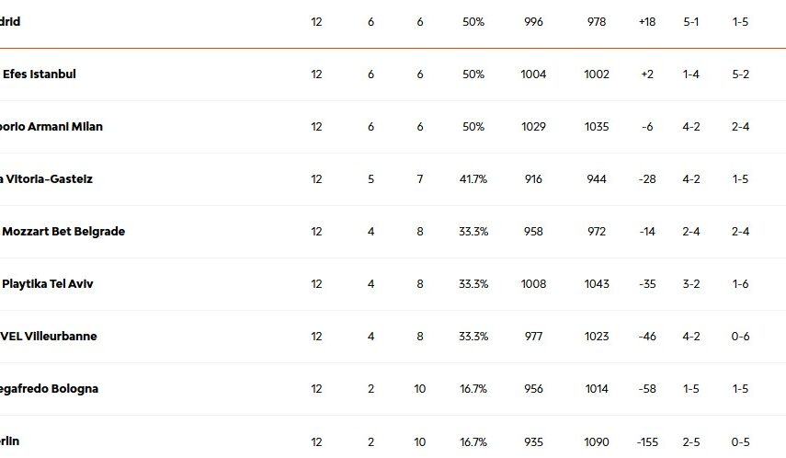Image resolution: width=786 pixels, height=458 pixels.
Task: Open the Villeurbanne team link
Action: click(x=49, y=337)
